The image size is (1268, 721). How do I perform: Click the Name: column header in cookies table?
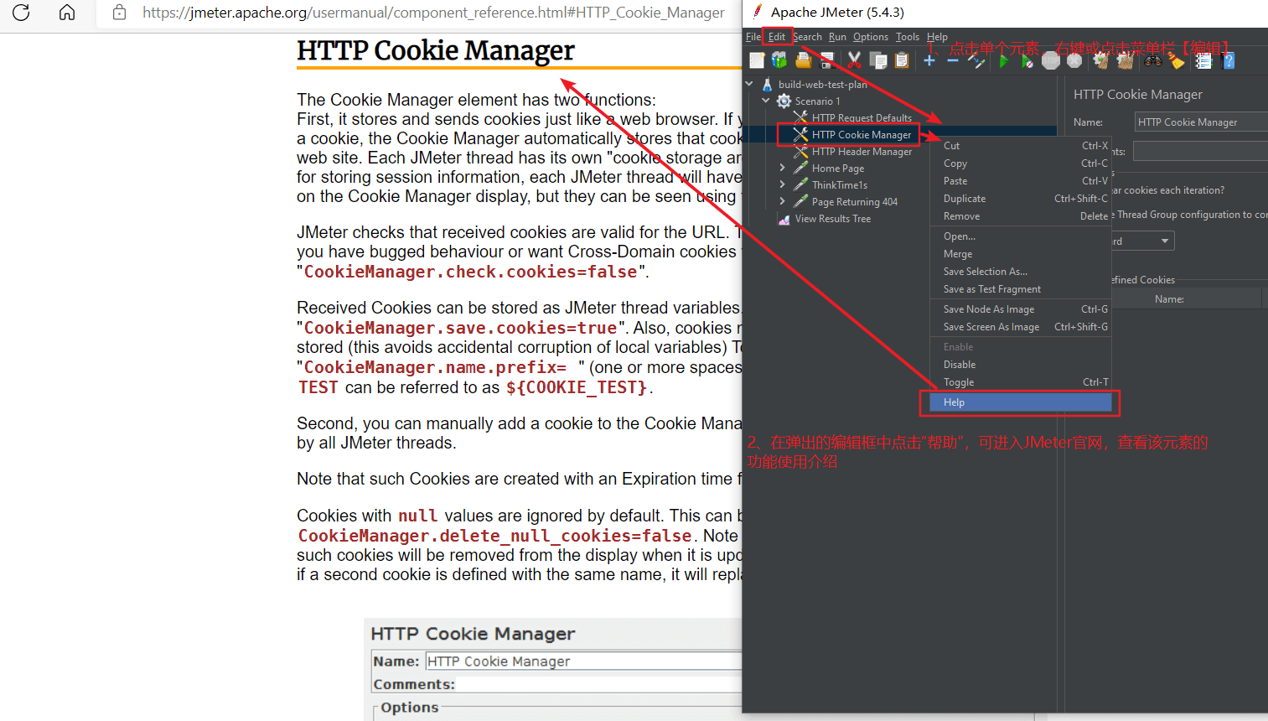[x=1169, y=298]
